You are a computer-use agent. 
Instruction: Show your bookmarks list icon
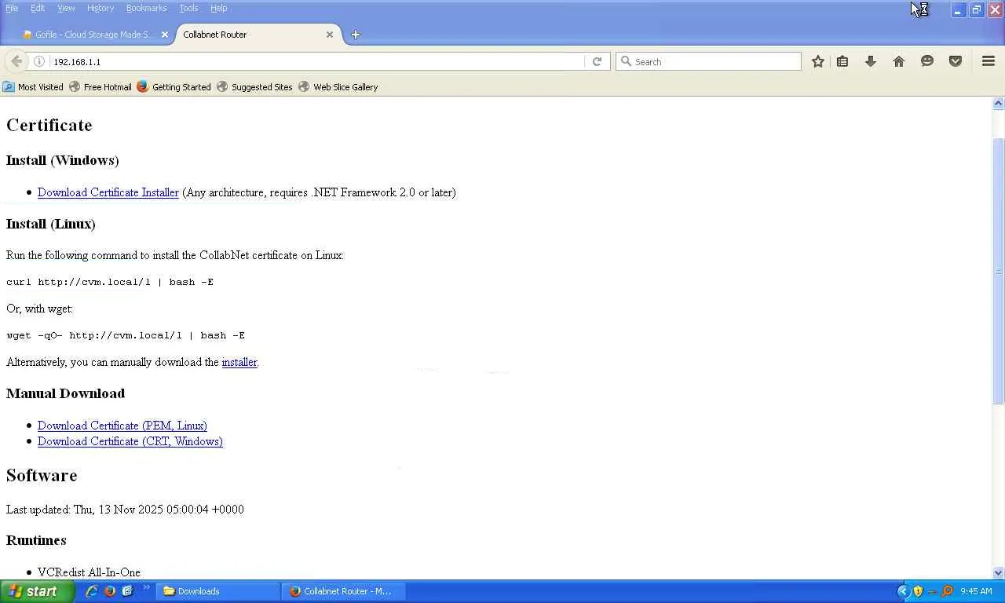point(842,61)
